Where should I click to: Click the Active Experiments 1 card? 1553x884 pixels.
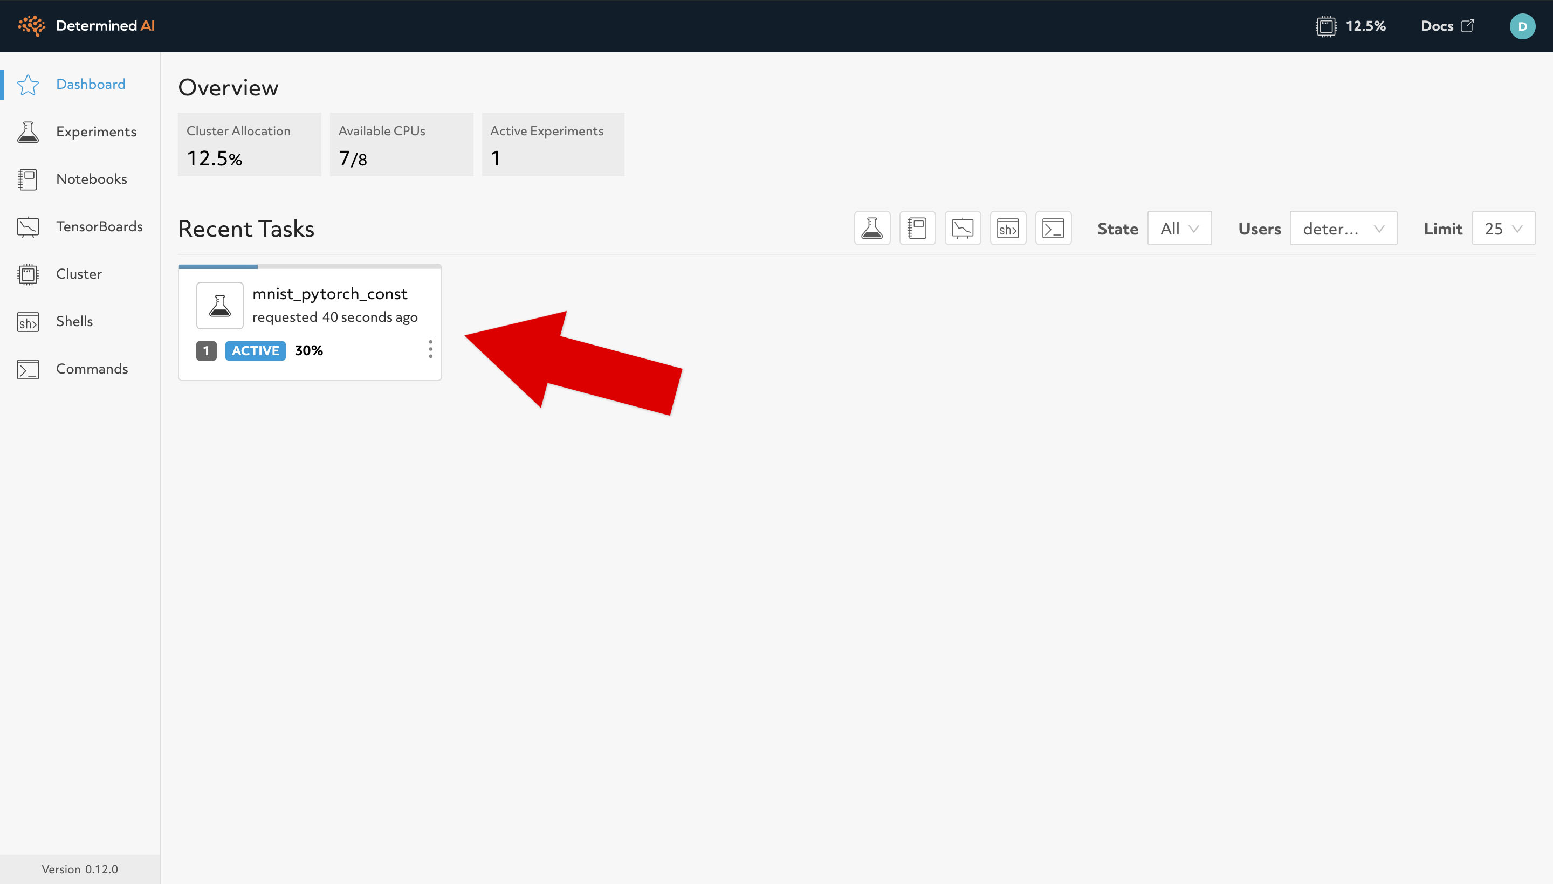(553, 144)
